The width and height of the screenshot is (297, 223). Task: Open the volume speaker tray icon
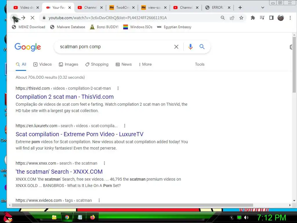[x=246, y=217]
